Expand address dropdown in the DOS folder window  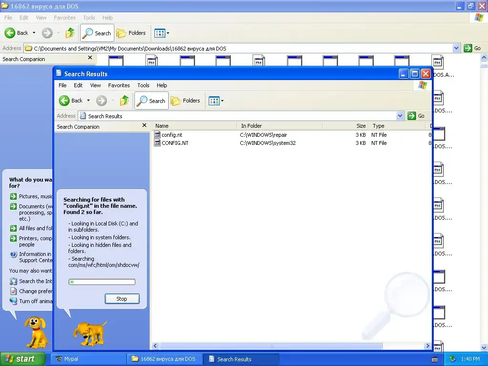click(x=456, y=48)
